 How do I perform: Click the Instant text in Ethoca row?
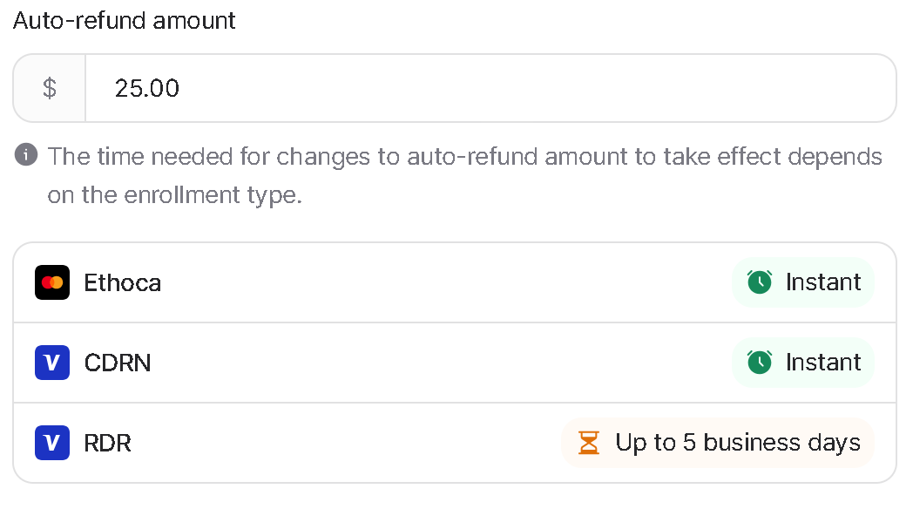[x=823, y=282]
